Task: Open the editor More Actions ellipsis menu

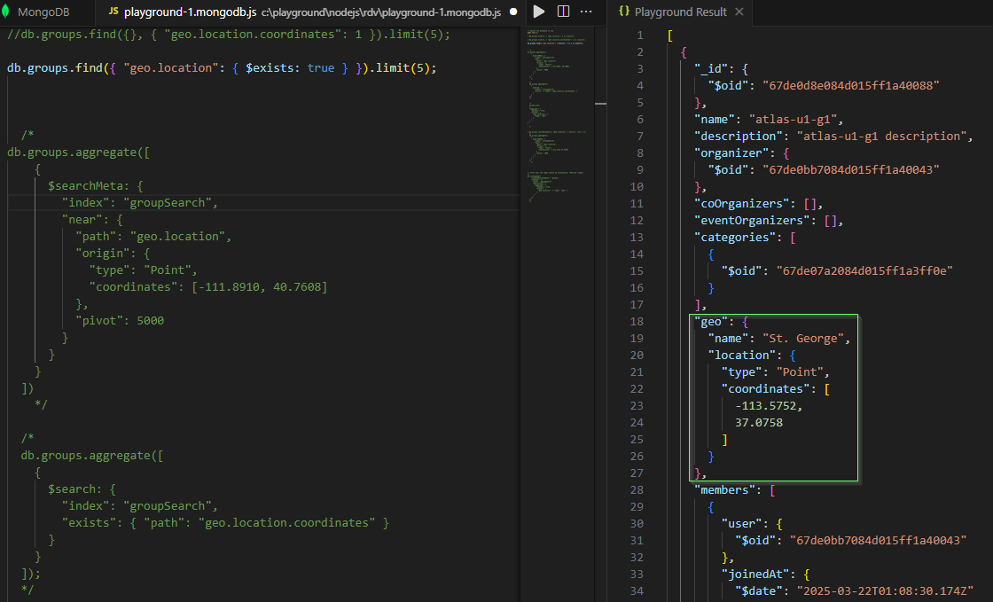Action: click(587, 12)
